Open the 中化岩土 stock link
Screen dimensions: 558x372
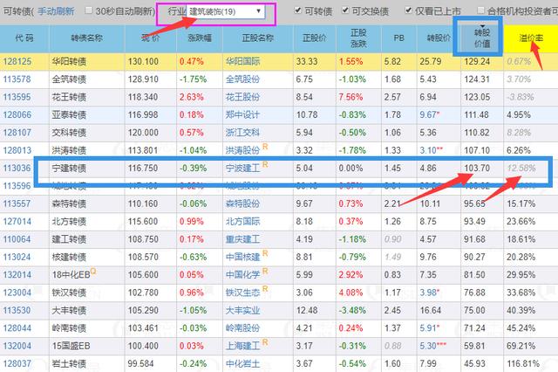[x=242, y=364]
